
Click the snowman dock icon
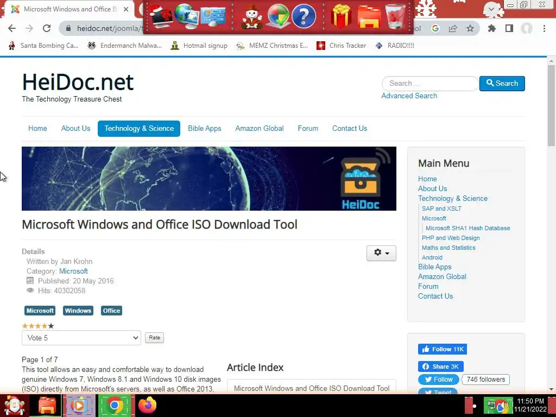[252, 17]
